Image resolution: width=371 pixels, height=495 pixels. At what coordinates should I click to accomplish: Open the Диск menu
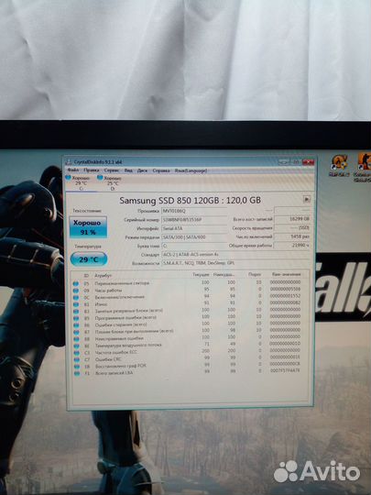(x=142, y=170)
